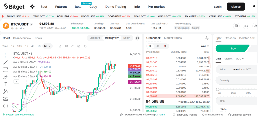Click the Bitget logo
The height and width of the screenshot is (117, 258).
coord(14,7)
